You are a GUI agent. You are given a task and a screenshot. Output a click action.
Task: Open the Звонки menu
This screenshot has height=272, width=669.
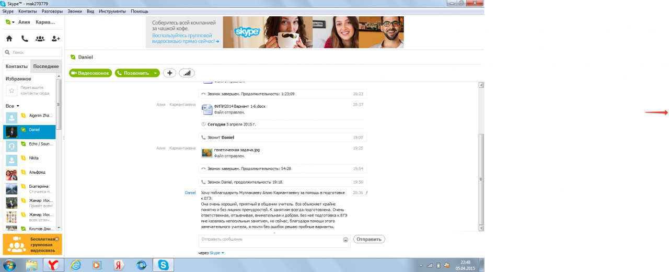click(75, 11)
